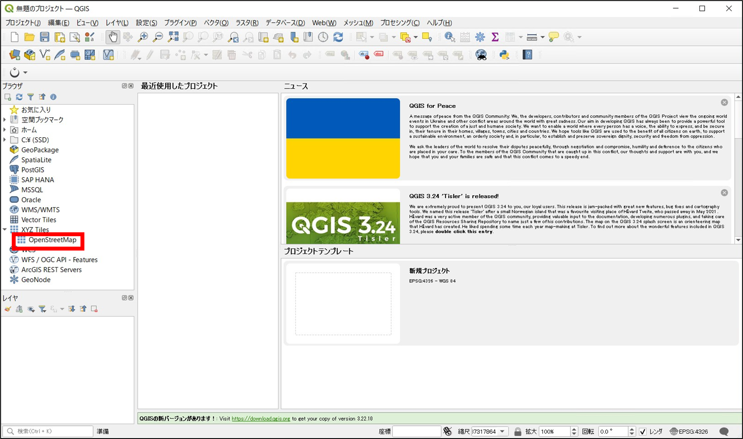The image size is (743, 439).
Task: Open the Python Console icon
Action: tap(504, 55)
